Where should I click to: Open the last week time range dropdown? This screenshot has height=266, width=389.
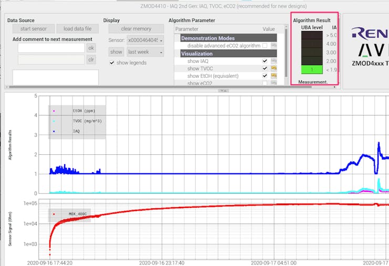point(145,52)
